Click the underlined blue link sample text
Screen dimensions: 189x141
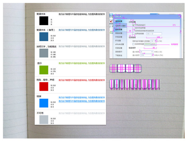click(82, 101)
